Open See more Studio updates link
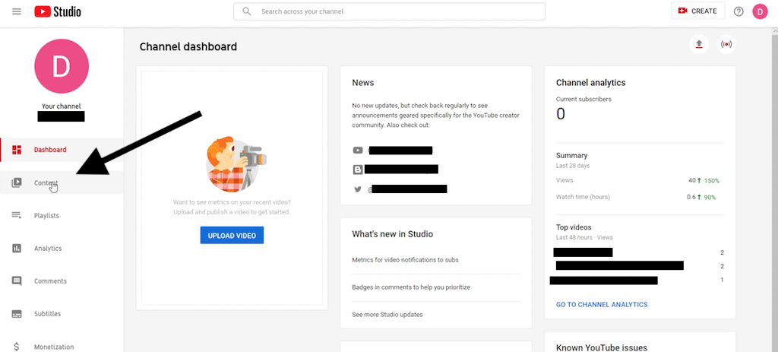Viewport: 778px width, 352px height. [x=387, y=314]
